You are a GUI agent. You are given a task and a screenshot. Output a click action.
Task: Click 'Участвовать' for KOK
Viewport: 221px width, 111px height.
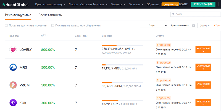click(203, 103)
